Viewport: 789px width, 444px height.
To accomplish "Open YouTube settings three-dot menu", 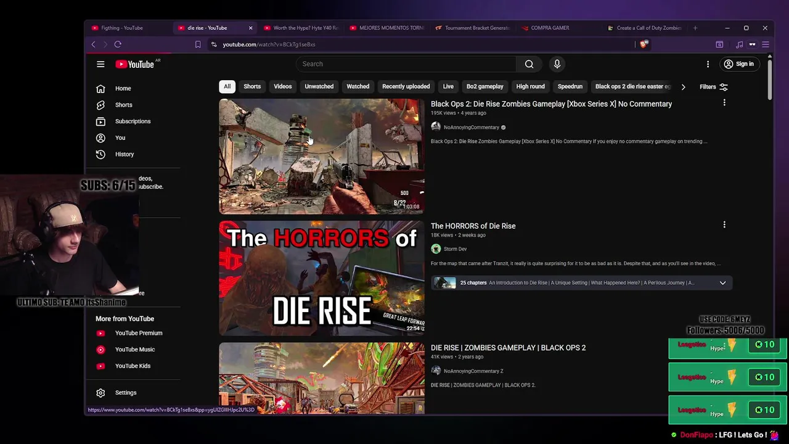I will [708, 64].
